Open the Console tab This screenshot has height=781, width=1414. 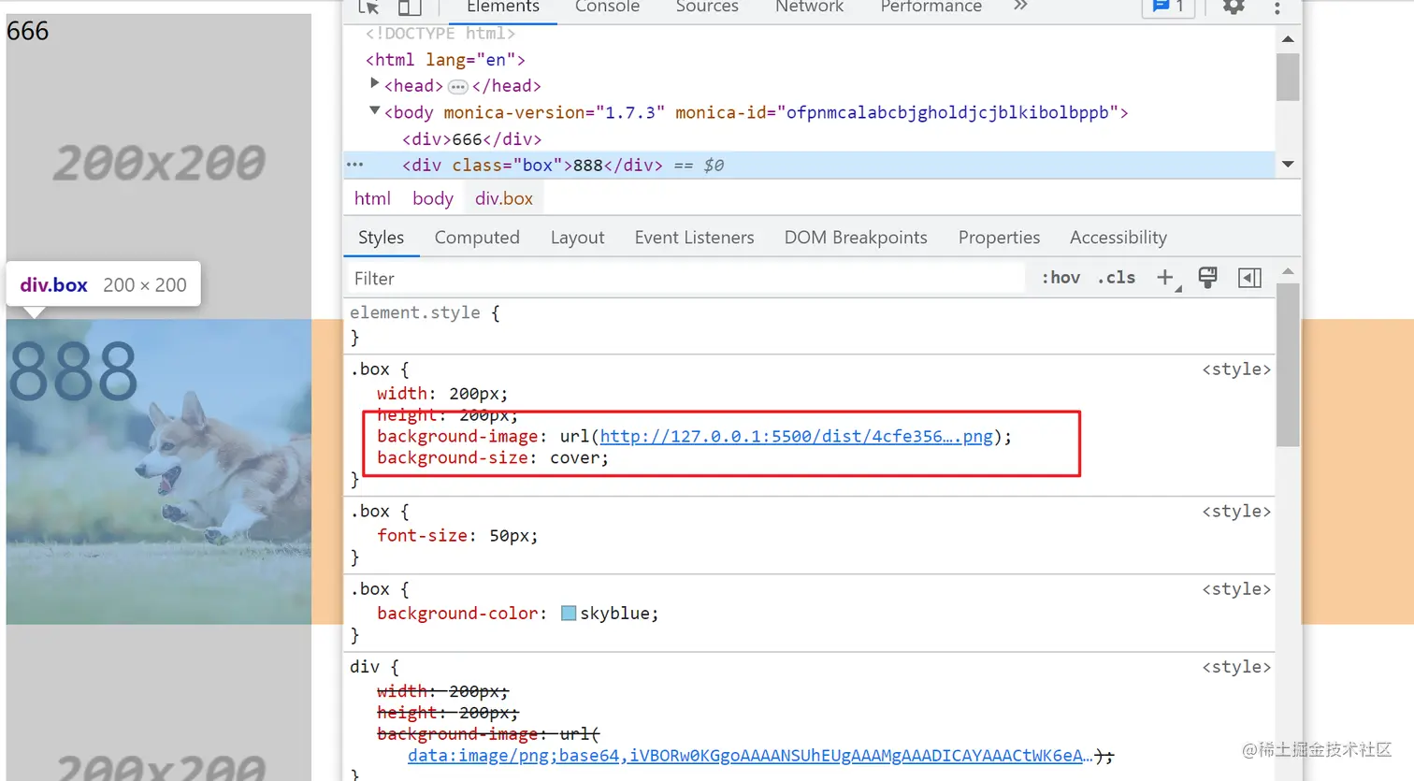tap(607, 7)
